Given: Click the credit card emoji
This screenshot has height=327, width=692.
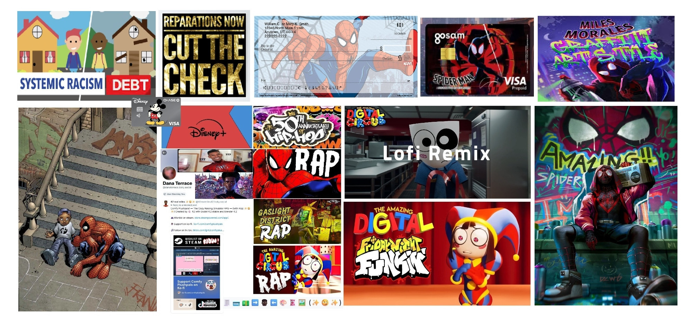Looking at the screenshot, I should [x=236, y=303].
